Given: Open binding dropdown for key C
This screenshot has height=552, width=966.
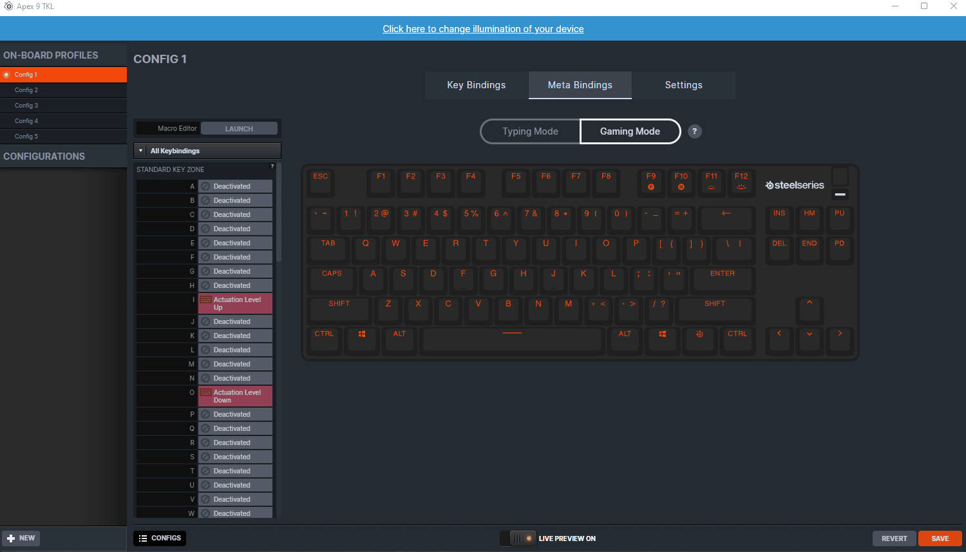Looking at the screenshot, I should coord(235,214).
